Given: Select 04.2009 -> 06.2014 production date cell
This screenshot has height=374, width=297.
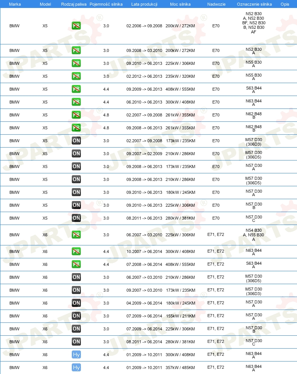Looking at the screenshot, I should tap(144, 303).
